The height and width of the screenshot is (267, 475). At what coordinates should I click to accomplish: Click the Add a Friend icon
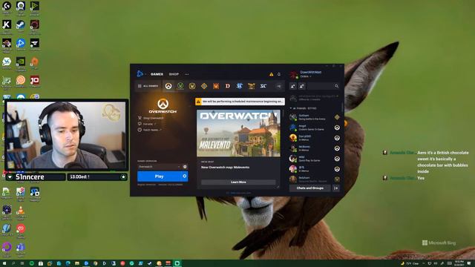pos(293,86)
